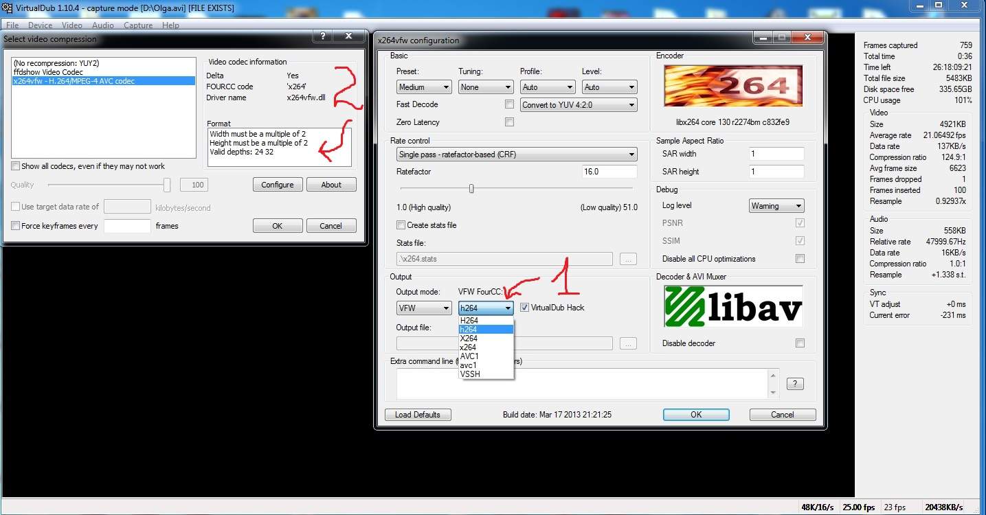Open the Profile dropdown
The height and width of the screenshot is (515, 986).
tap(548, 87)
